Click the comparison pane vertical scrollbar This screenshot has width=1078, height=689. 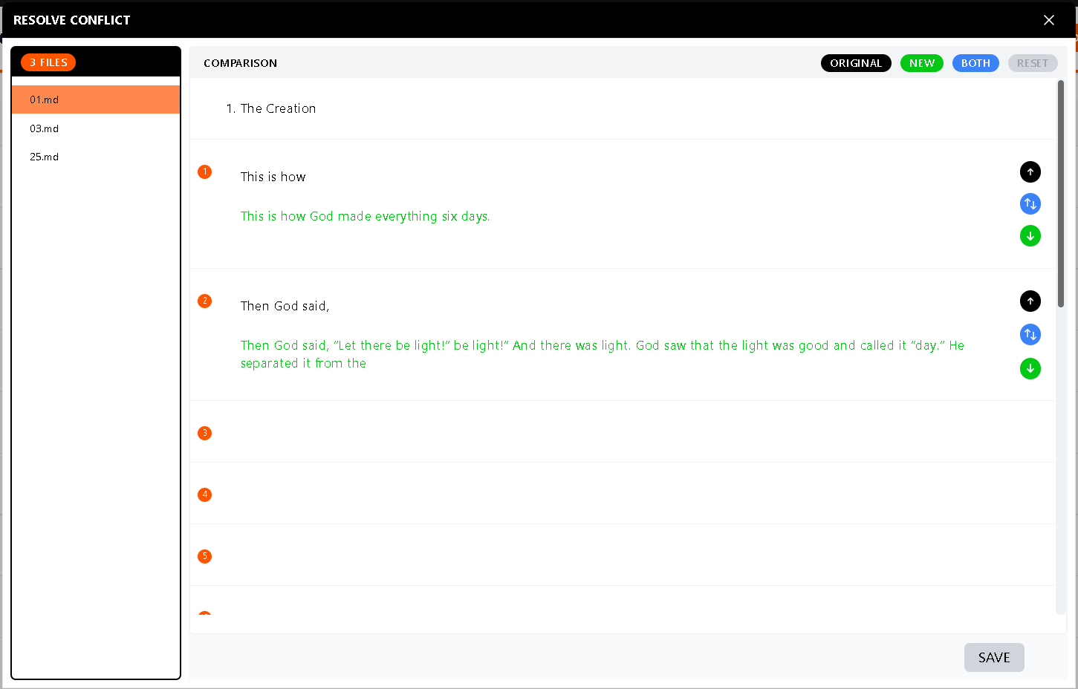pos(1060,193)
